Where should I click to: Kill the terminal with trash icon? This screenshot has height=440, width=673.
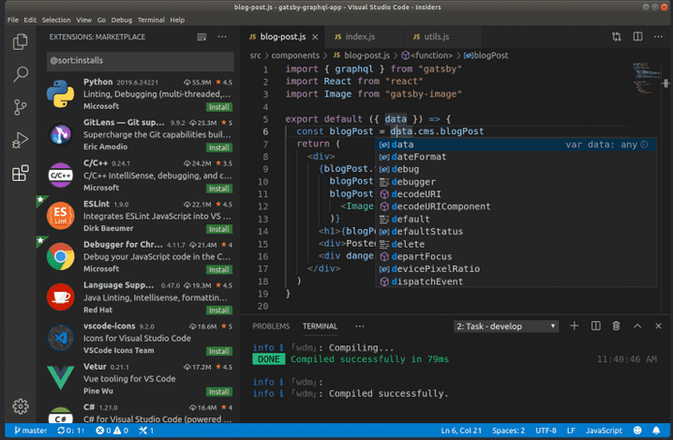point(616,326)
